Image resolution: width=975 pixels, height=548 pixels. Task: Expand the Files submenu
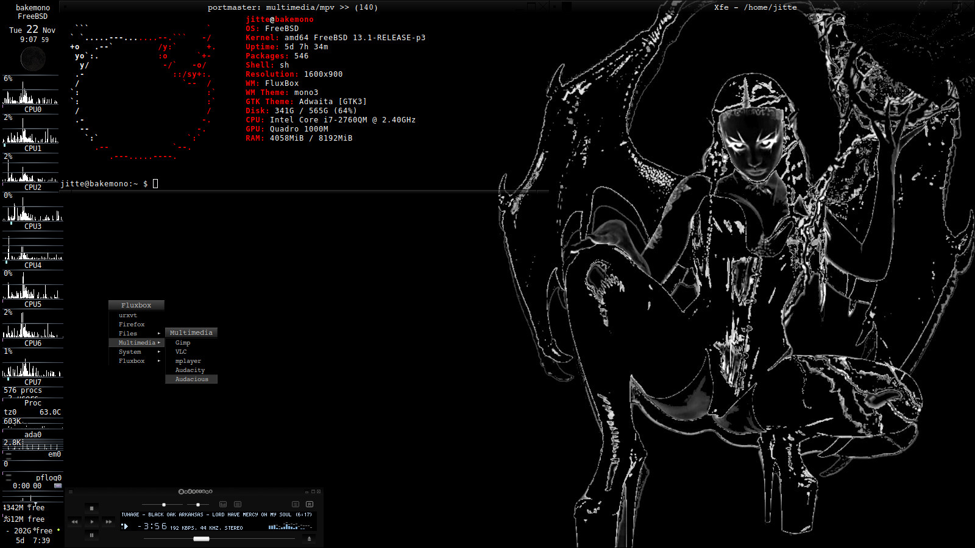[136, 334]
